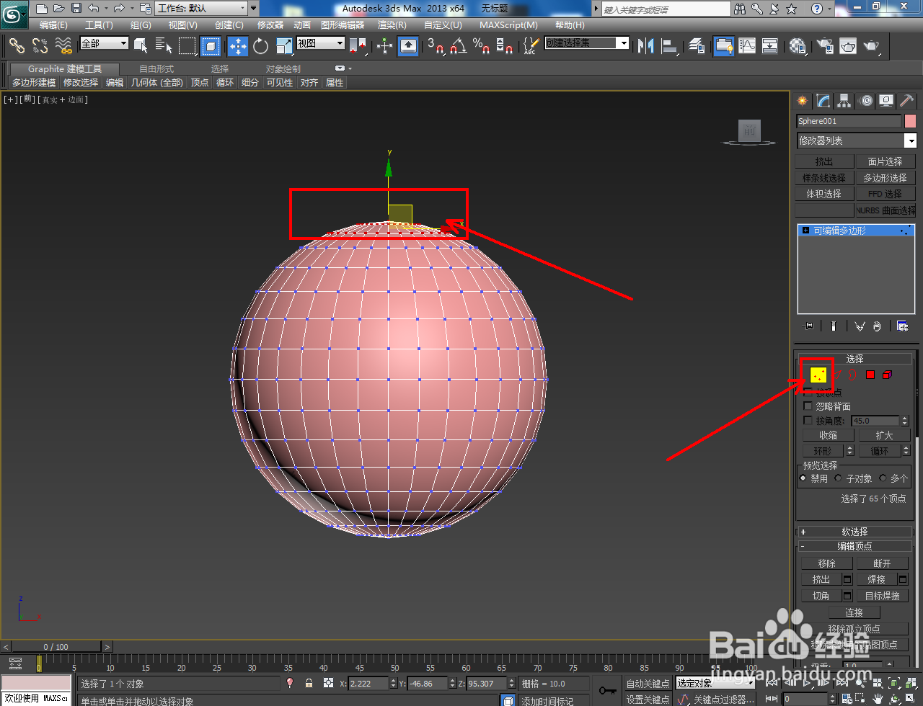Open Render Setup teapot icon

(x=824, y=46)
